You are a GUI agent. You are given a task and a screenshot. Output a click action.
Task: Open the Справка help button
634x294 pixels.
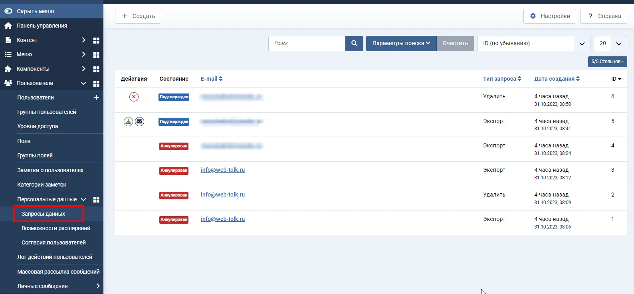(604, 16)
